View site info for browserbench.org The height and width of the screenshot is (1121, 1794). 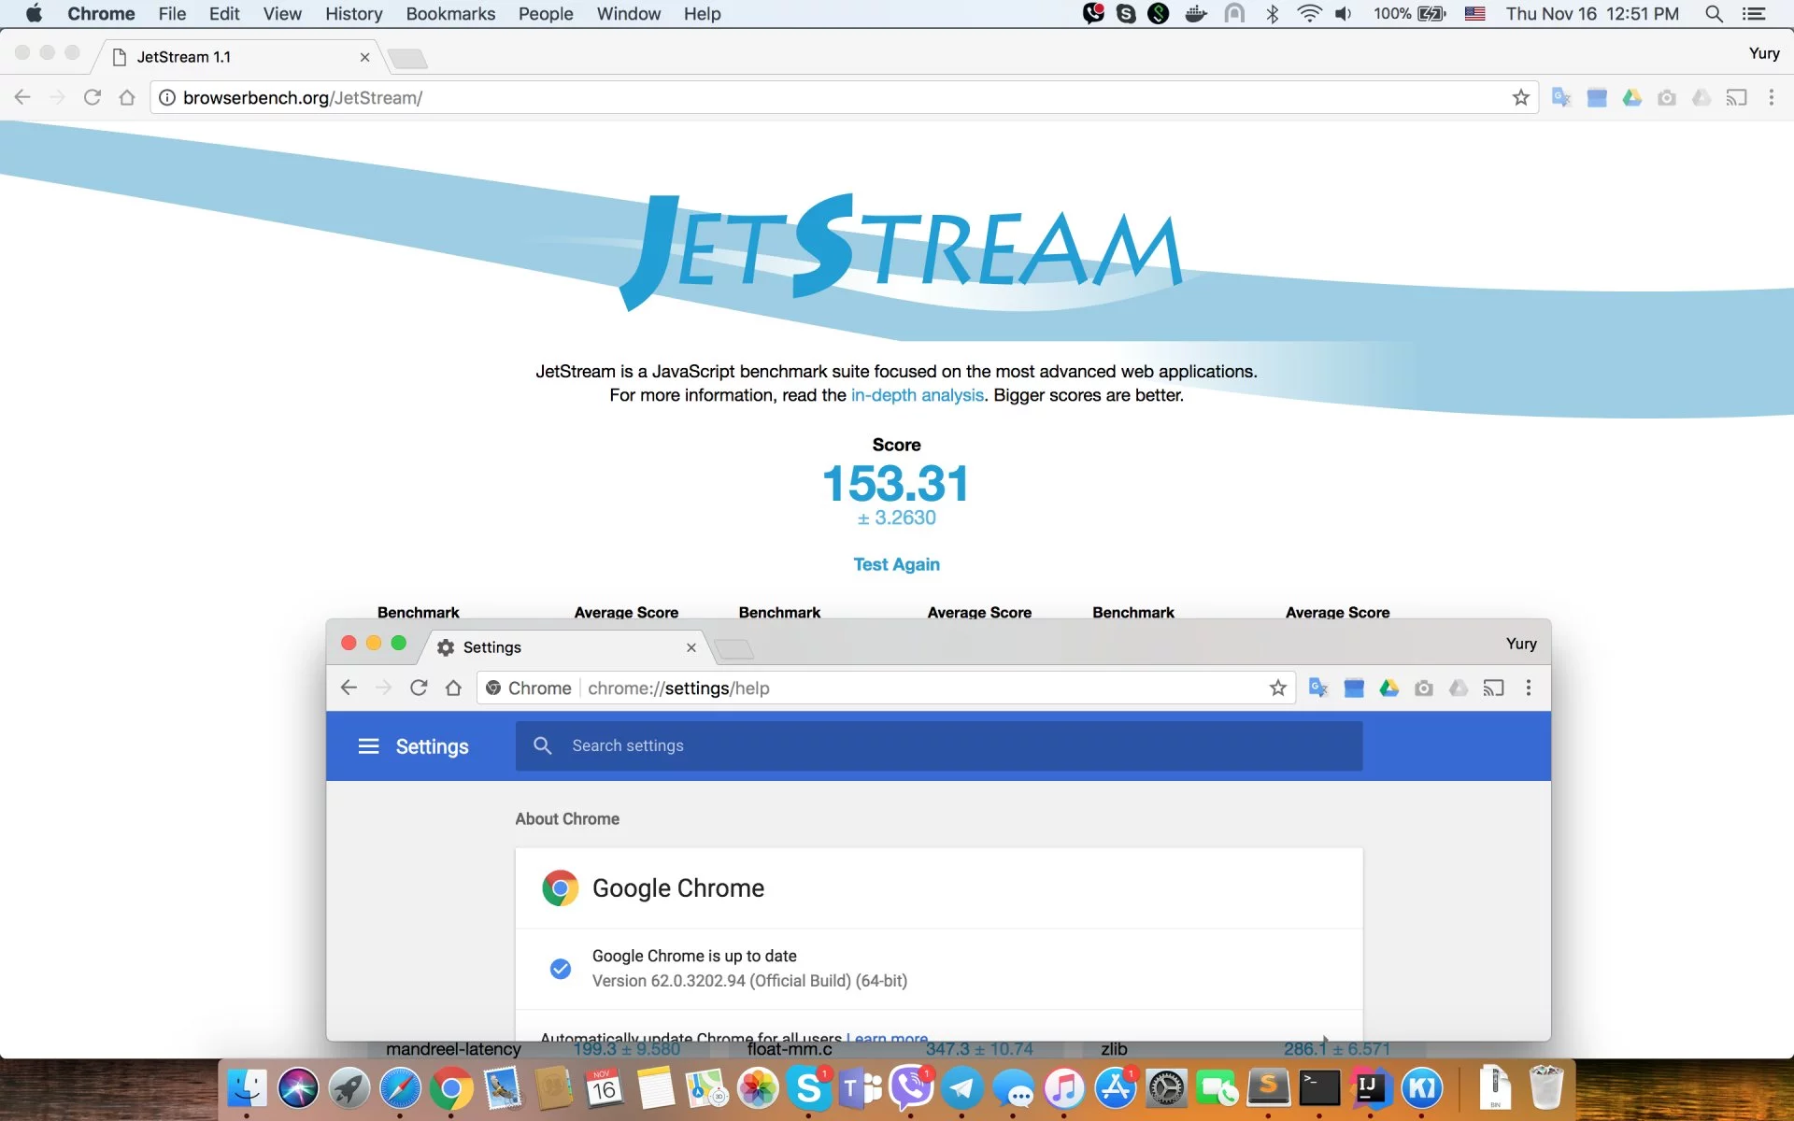[x=166, y=97]
